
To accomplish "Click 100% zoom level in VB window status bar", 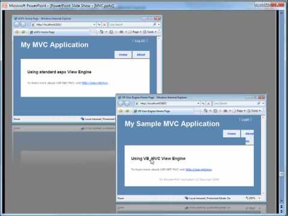I will point(252,198).
